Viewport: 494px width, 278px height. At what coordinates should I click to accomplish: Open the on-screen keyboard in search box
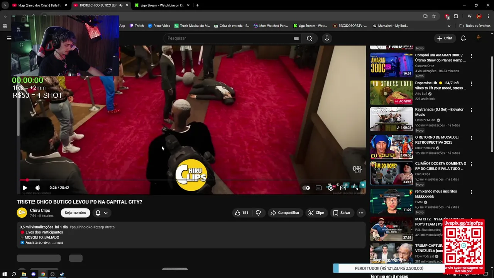point(296,38)
